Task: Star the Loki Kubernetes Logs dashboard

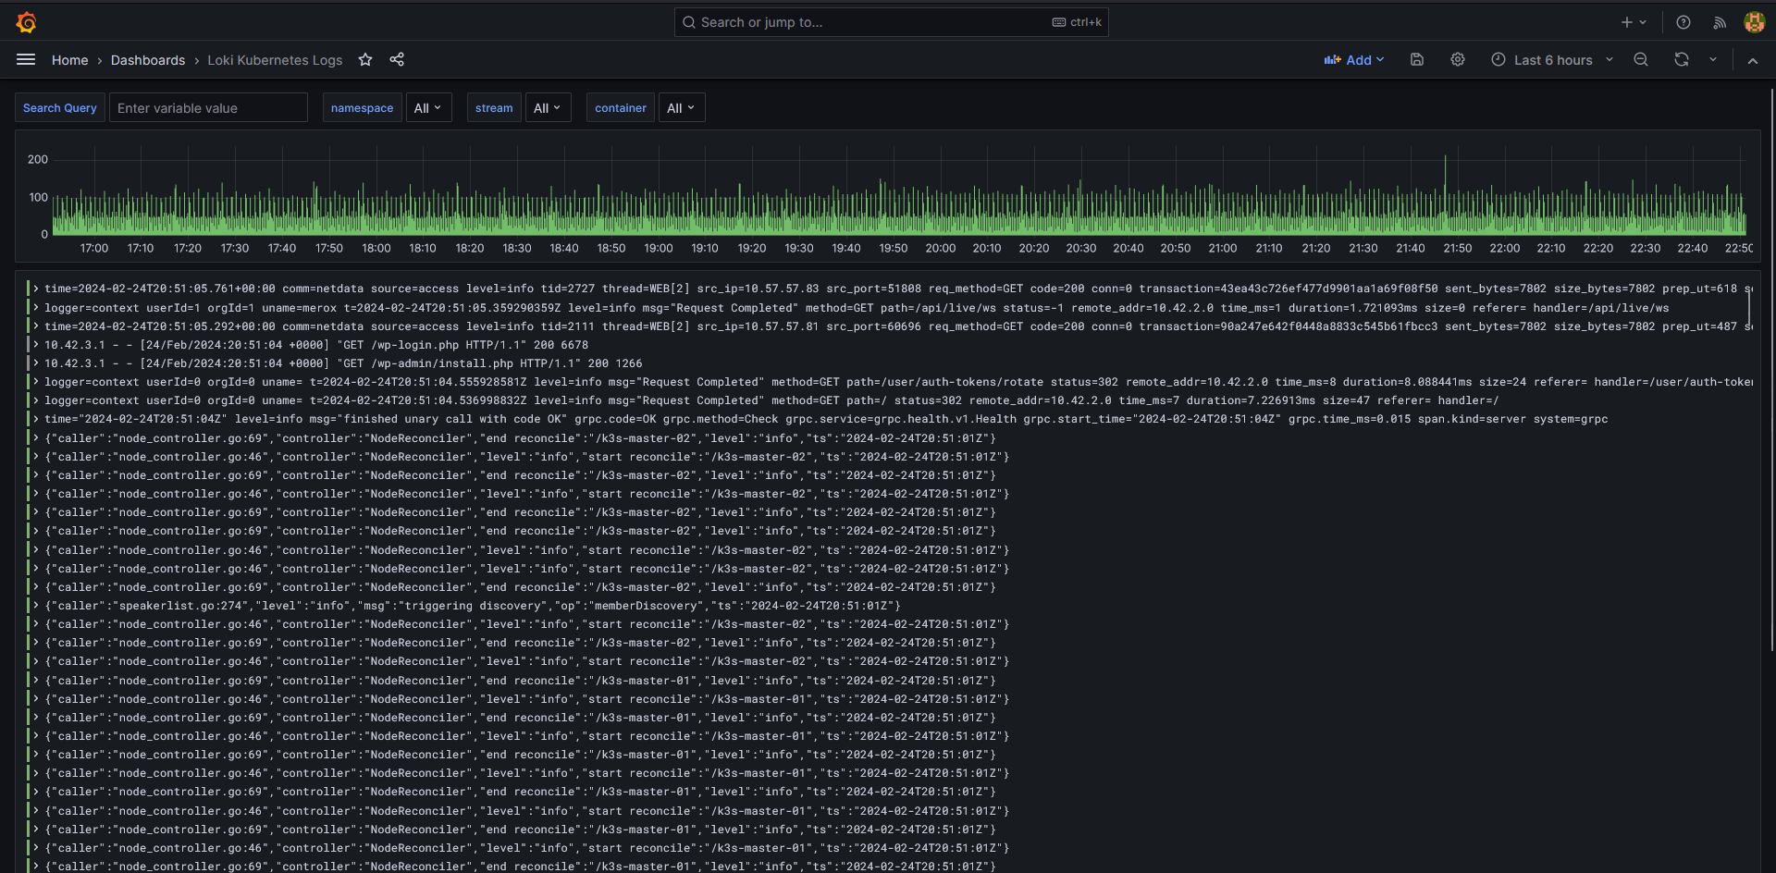Action: (365, 59)
